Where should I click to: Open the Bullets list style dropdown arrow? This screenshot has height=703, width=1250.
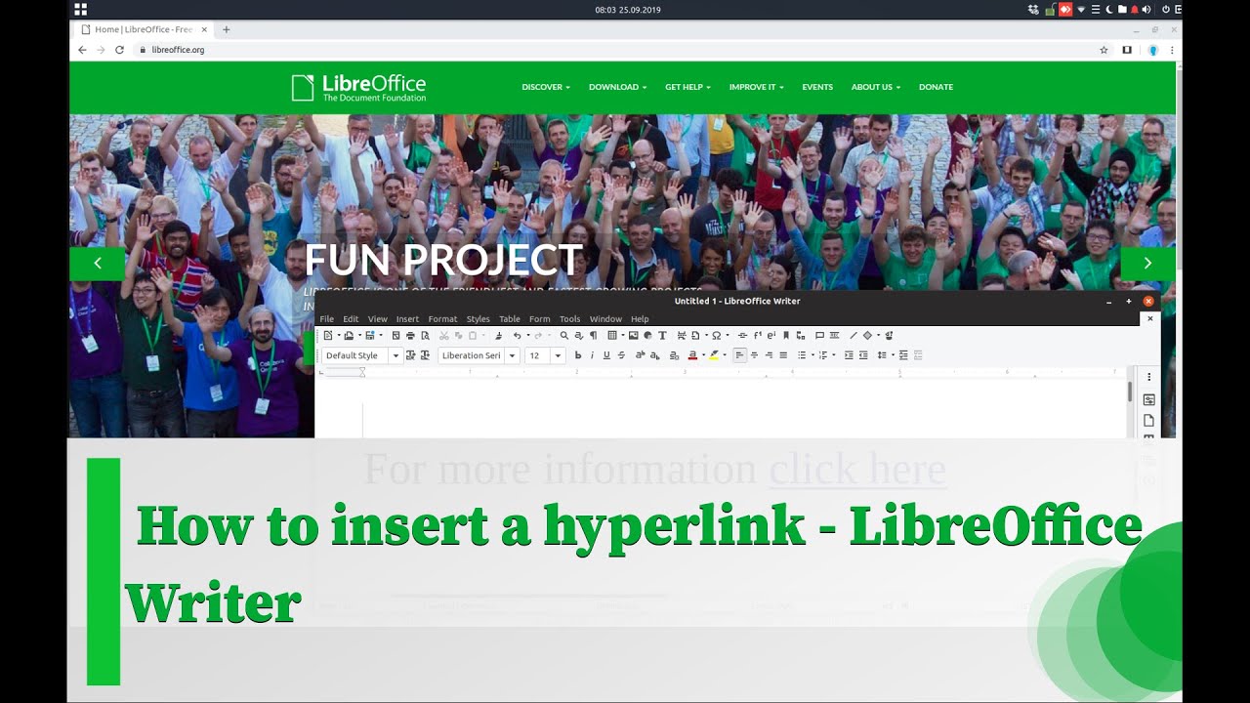812,355
